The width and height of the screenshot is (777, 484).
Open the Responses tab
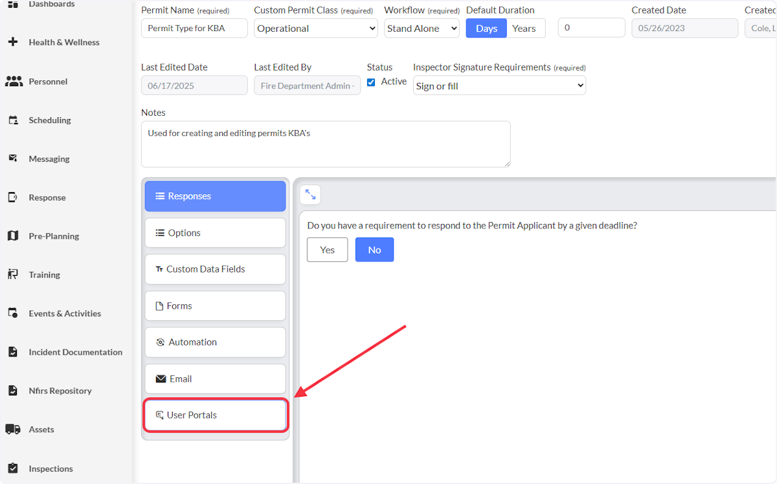point(215,196)
